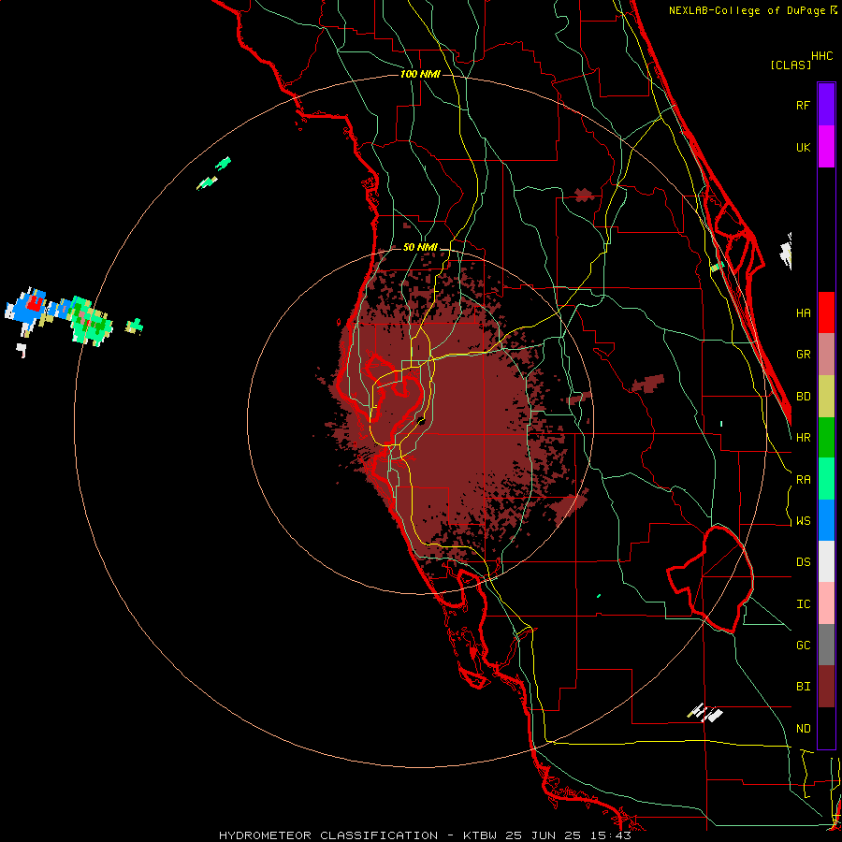
Task: Click the BD legend label
Action: pyautogui.click(x=803, y=397)
